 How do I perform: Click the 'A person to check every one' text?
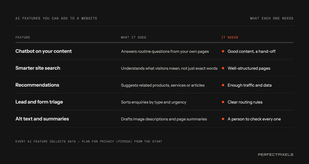[x=254, y=119]
